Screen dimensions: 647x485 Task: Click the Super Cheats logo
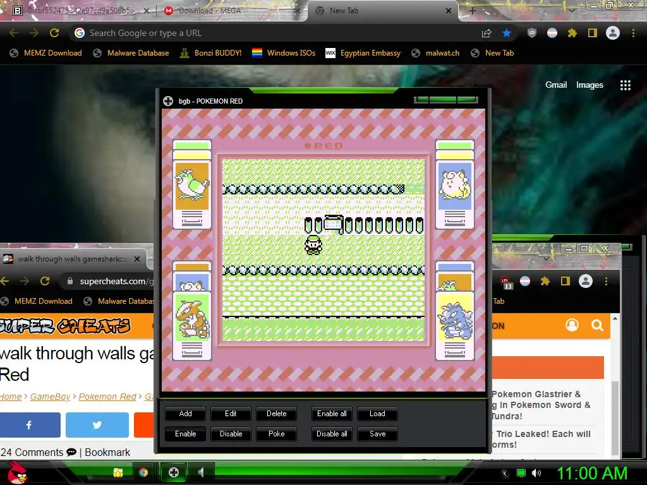(65, 326)
